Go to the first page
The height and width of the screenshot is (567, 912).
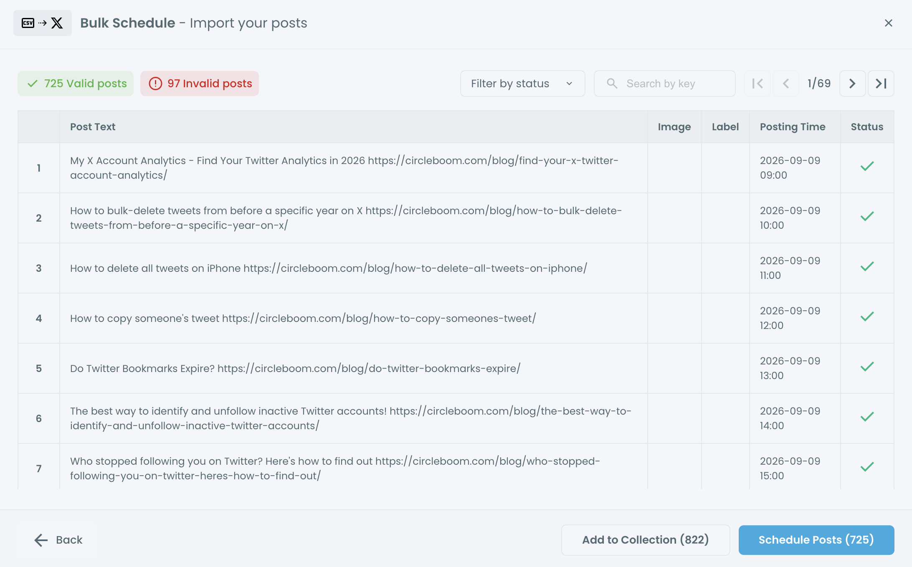point(757,84)
